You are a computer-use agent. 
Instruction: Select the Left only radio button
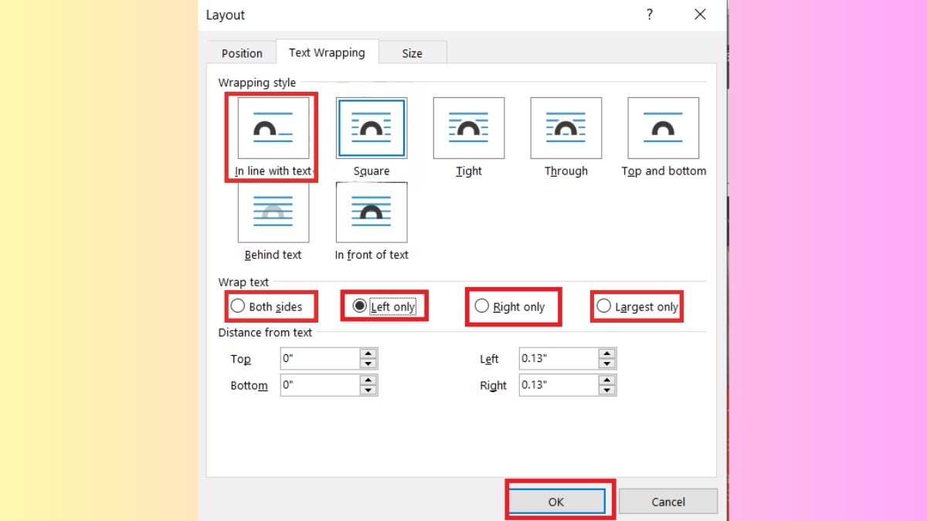[x=359, y=306]
